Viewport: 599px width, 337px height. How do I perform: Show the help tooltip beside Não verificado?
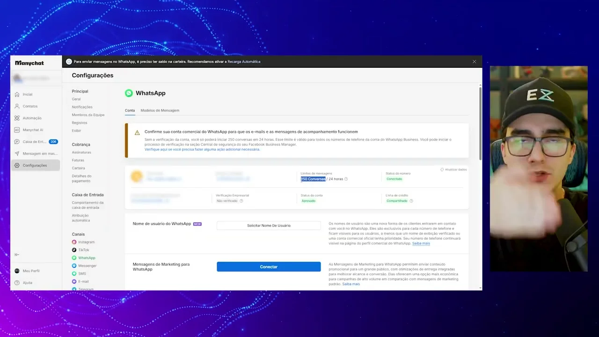[241, 201]
